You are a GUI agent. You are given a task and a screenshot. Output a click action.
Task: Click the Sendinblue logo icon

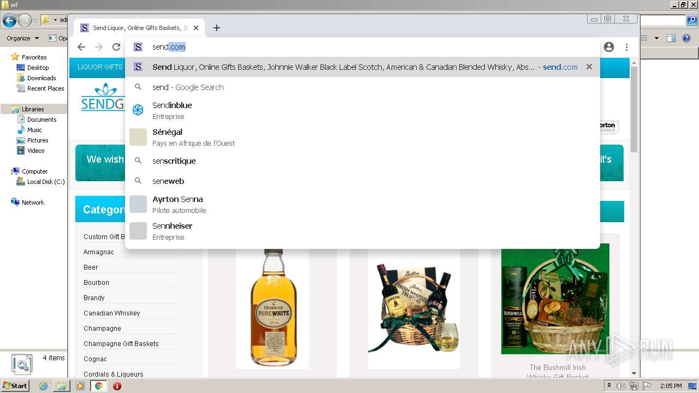click(138, 110)
